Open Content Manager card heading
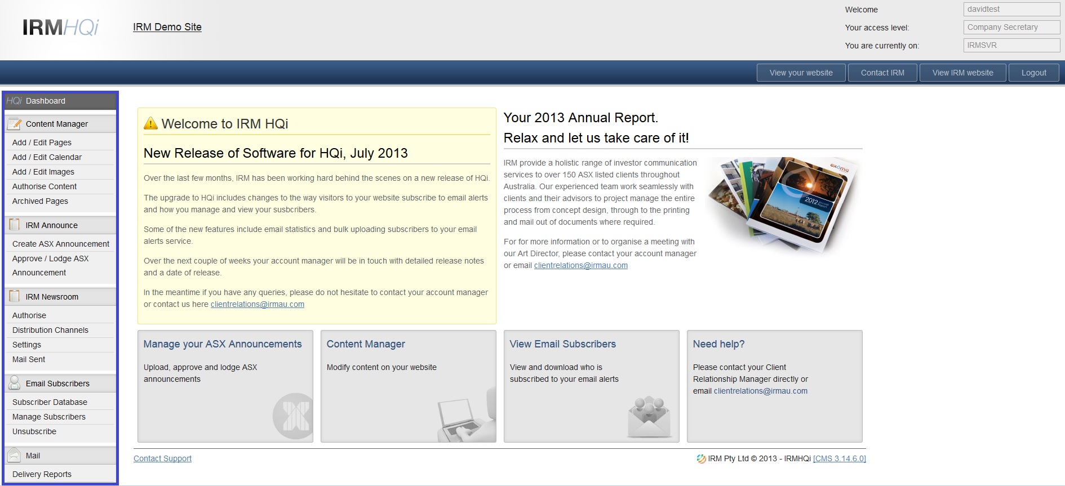 pos(366,344)
